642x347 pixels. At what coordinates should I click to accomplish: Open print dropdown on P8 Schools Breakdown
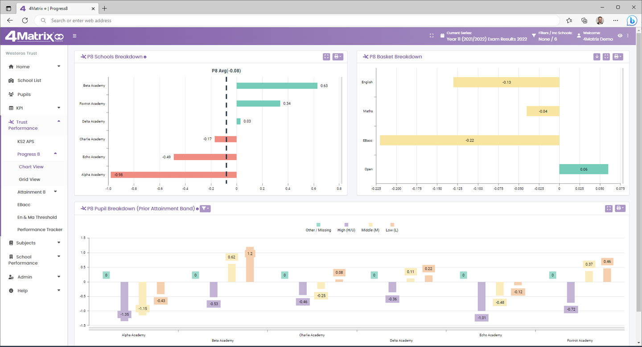click(337, 56)
